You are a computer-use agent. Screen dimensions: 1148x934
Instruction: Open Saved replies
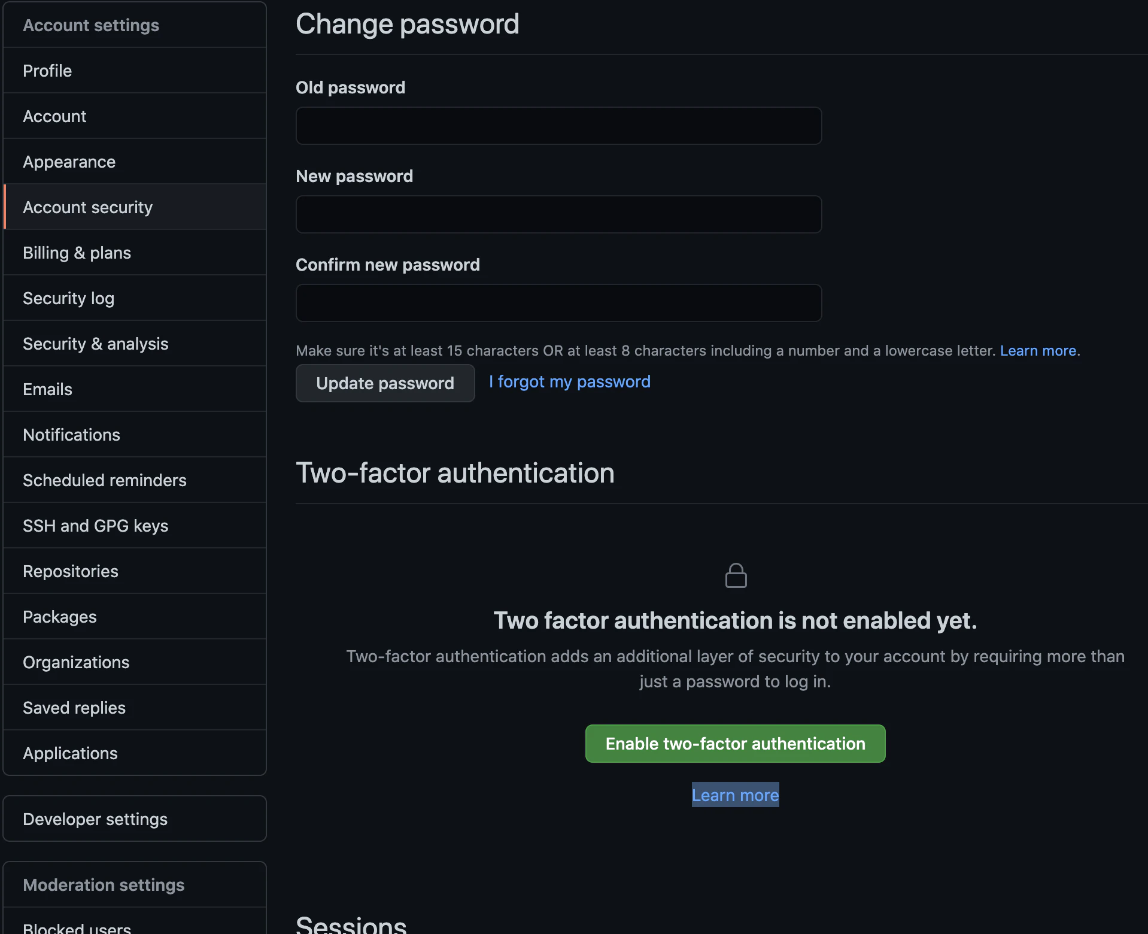(135, 708)
